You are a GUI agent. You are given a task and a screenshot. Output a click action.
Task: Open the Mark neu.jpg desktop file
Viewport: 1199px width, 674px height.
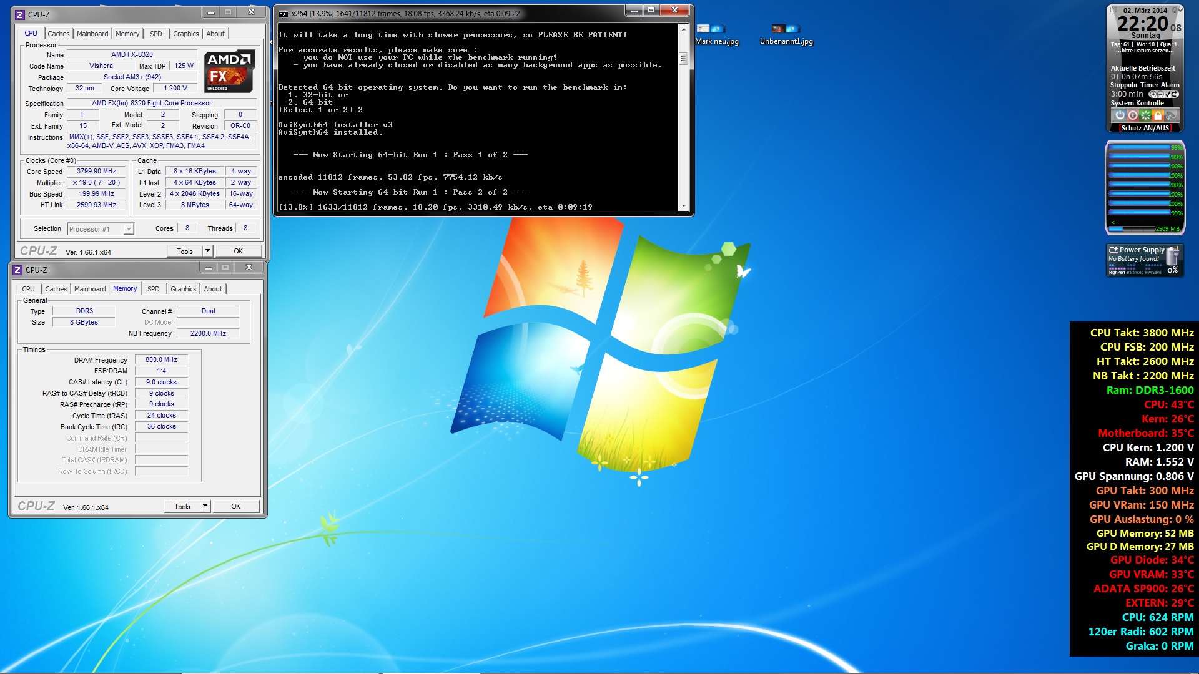716,35
